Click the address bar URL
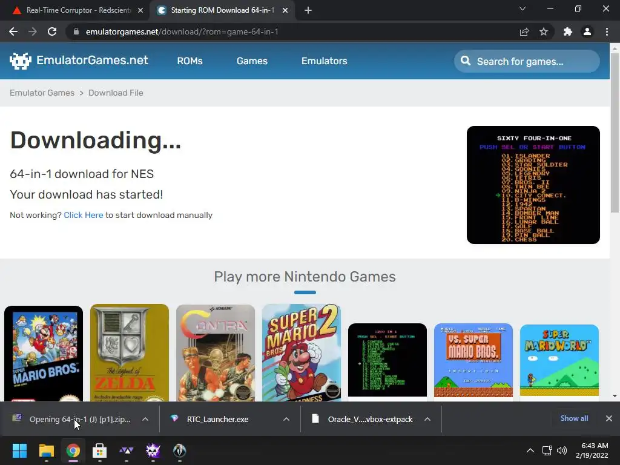The image size is (620, 465). tap(182, 31)
